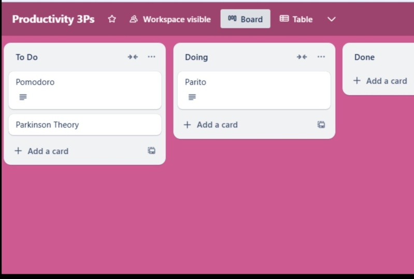Star the Productivity 3Ps board
Screen dimensions: 414x279
[x=112, y=19]
